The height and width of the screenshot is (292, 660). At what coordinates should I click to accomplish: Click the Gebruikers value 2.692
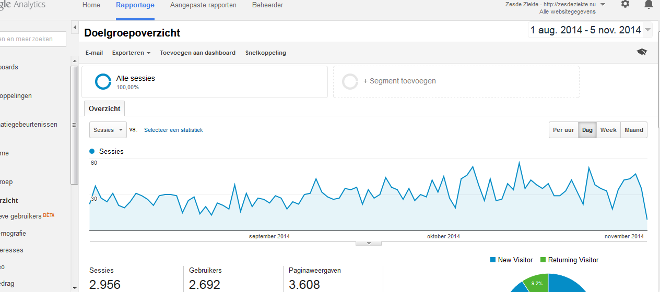point(205,285)
